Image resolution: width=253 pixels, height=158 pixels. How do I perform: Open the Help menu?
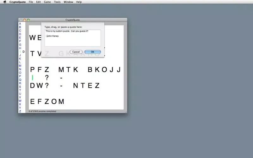tap(79, 2)
